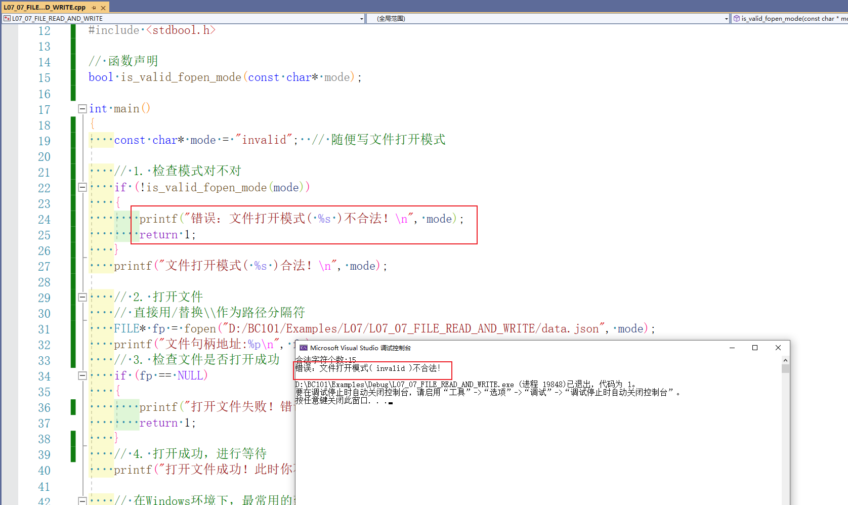
Task: Click the console vertical scrollbar thumb
Action: pyautogui.click(x=785, y=368)
